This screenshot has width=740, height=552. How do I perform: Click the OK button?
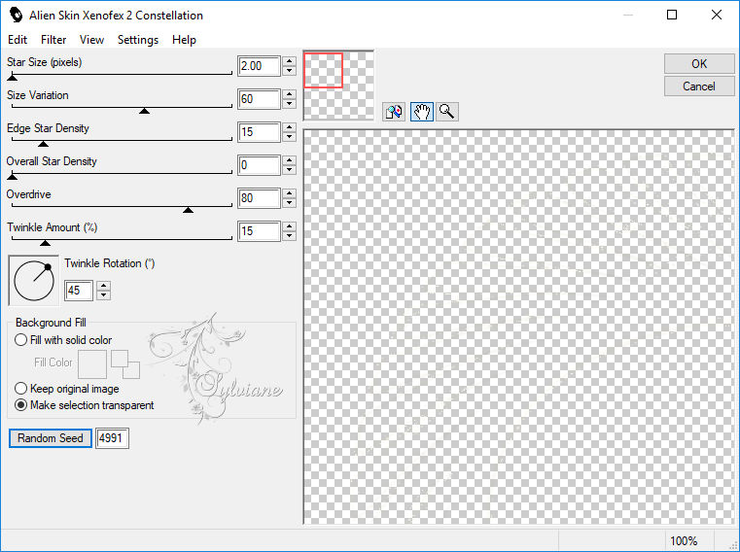[699, 64]
